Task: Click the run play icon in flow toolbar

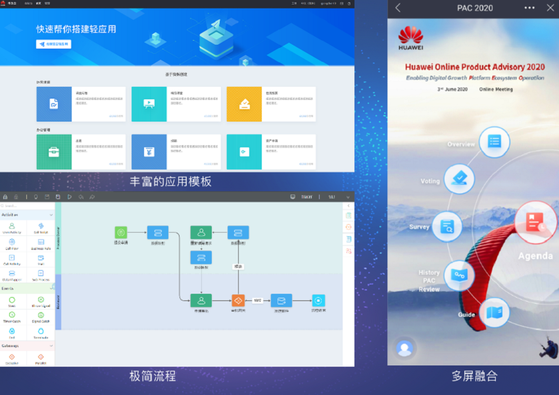Action: (69, 197)
